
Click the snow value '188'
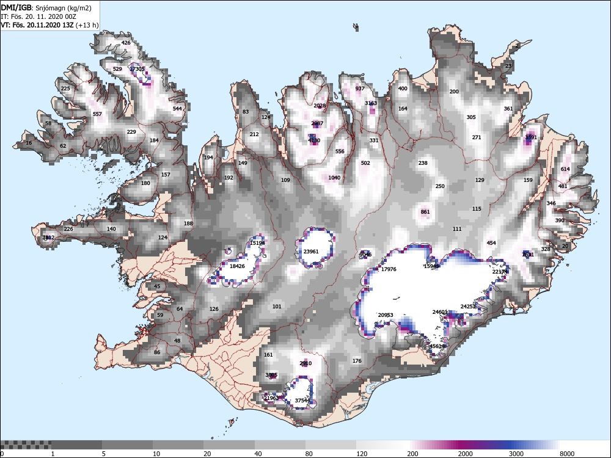pyautogui.click(x=188, y=224)
